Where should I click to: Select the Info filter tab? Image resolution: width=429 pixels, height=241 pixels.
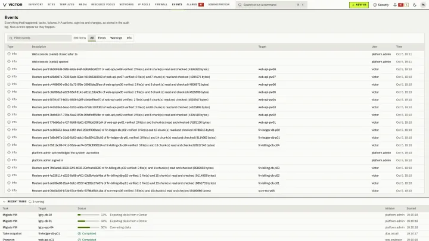(x=129, y=38)
